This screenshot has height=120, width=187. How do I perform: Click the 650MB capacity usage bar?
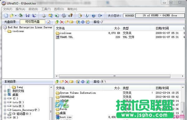pos(160,16)
